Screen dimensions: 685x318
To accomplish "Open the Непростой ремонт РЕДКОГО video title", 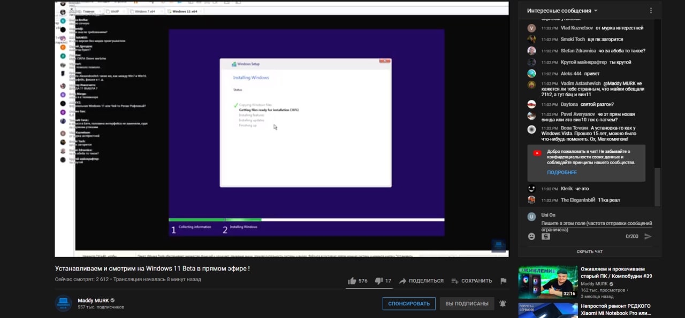I will (615, 309).
